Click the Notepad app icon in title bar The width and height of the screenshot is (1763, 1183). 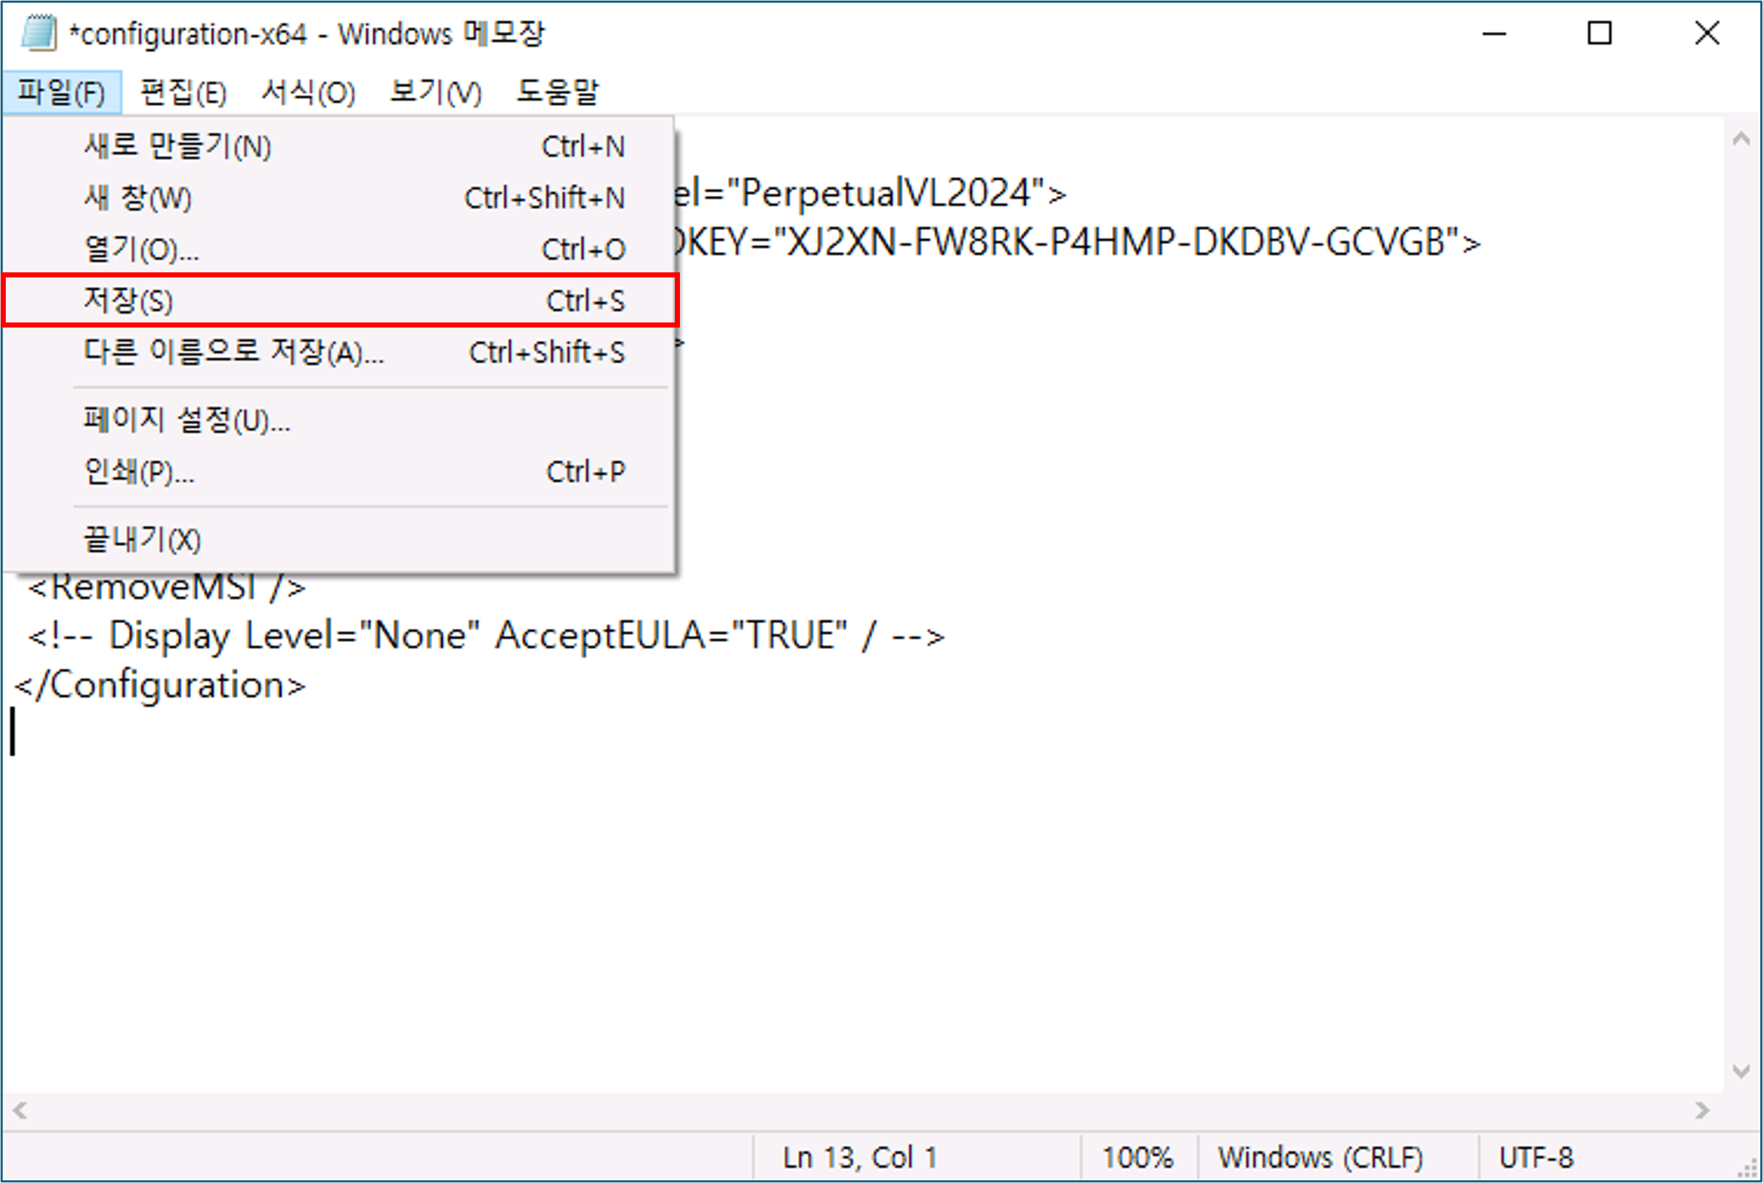38,33
